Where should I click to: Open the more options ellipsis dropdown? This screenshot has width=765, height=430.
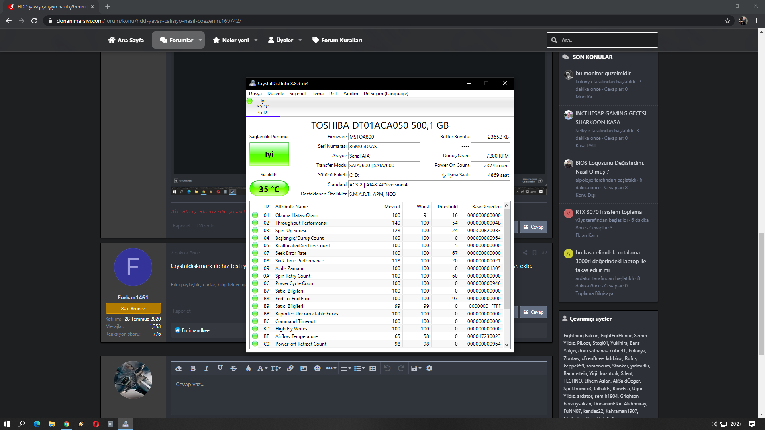pyautogui.click(x=331, y=368)
